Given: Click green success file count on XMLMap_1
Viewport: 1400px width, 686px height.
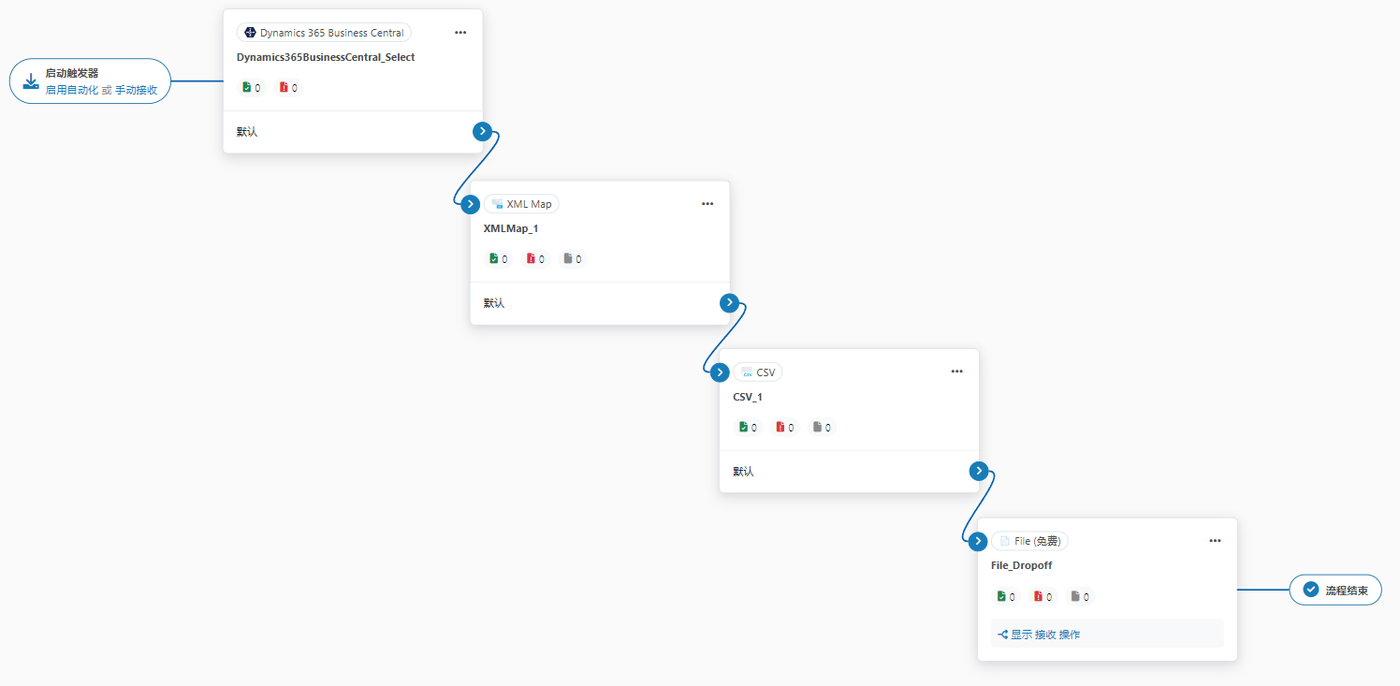Looking at the screenshot, I should coord(498,259).
